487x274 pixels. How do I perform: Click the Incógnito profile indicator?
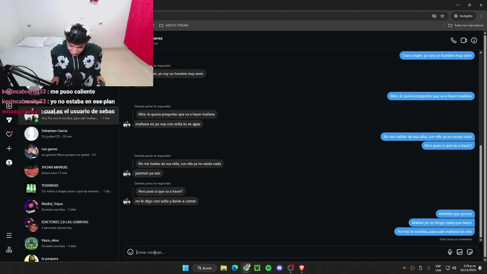[463, 16]
